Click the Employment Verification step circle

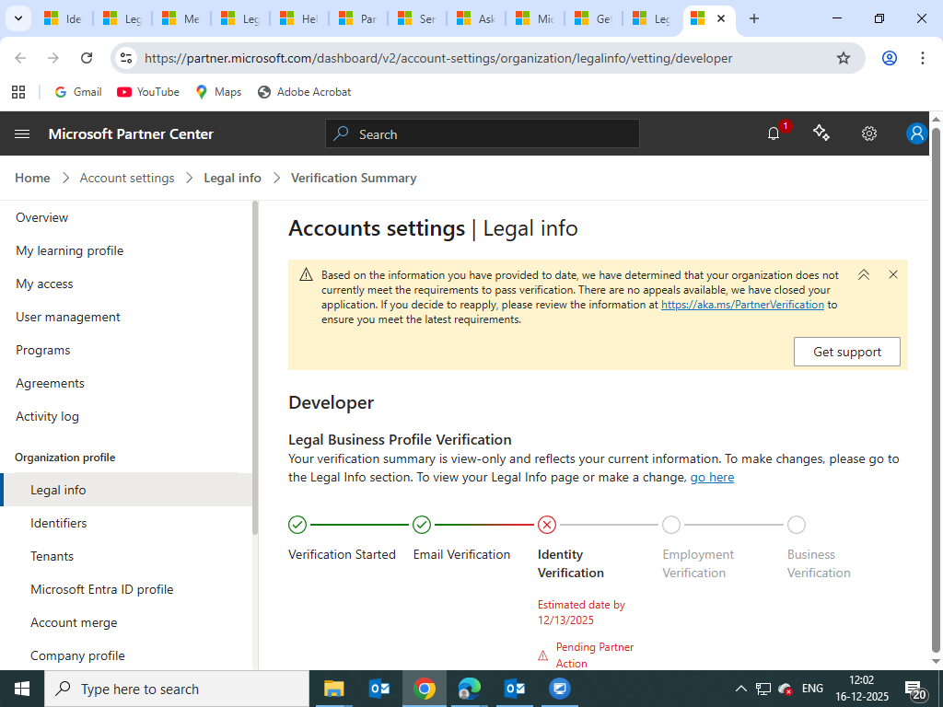671,525
